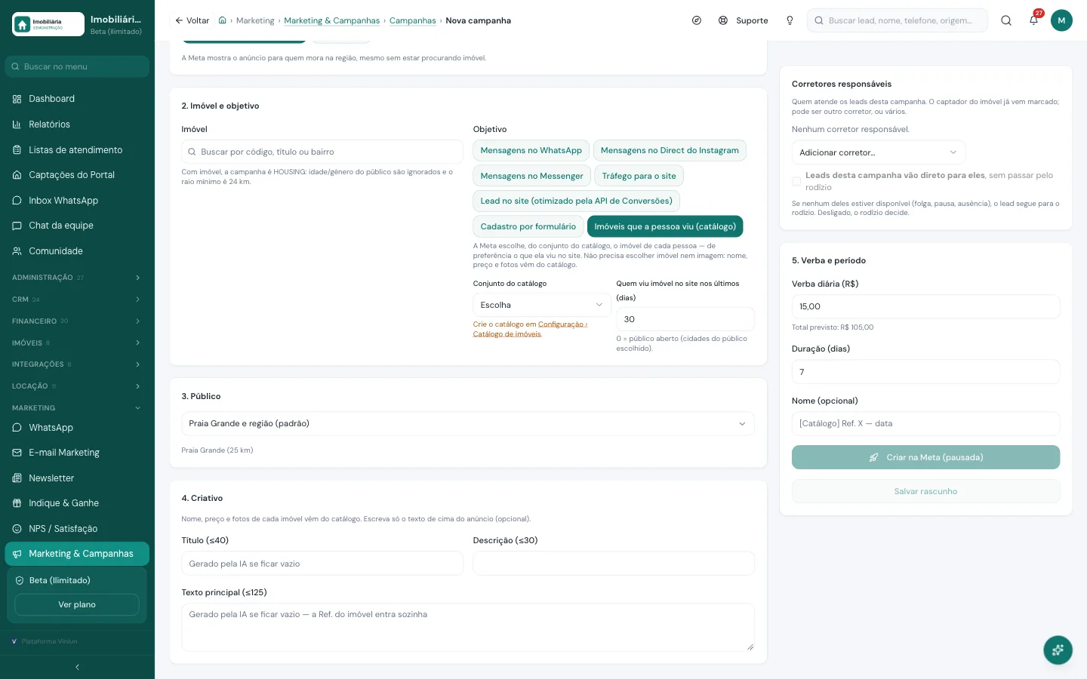Open Adicionar corretor dropdown
1087x679 pixels.
(x=879, y=152)
